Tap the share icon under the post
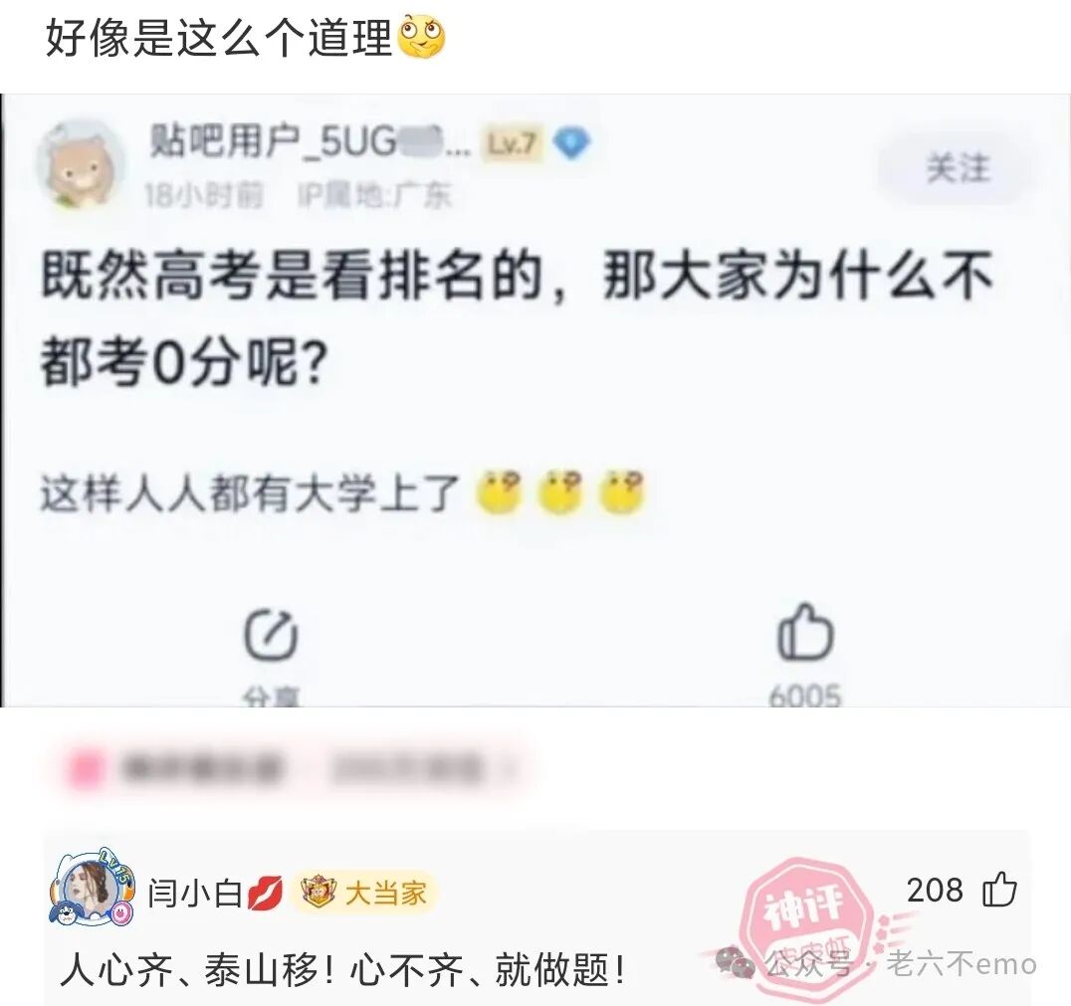This screenshot has height=1006, width=1071. tap(271, 635)
